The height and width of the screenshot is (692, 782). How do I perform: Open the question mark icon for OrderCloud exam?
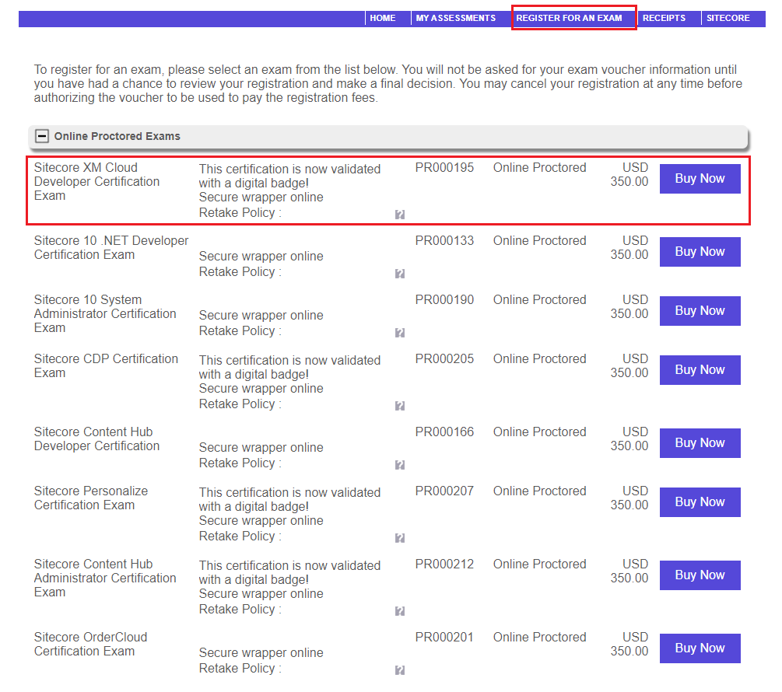pyautogui.click(x=400, y=669)
